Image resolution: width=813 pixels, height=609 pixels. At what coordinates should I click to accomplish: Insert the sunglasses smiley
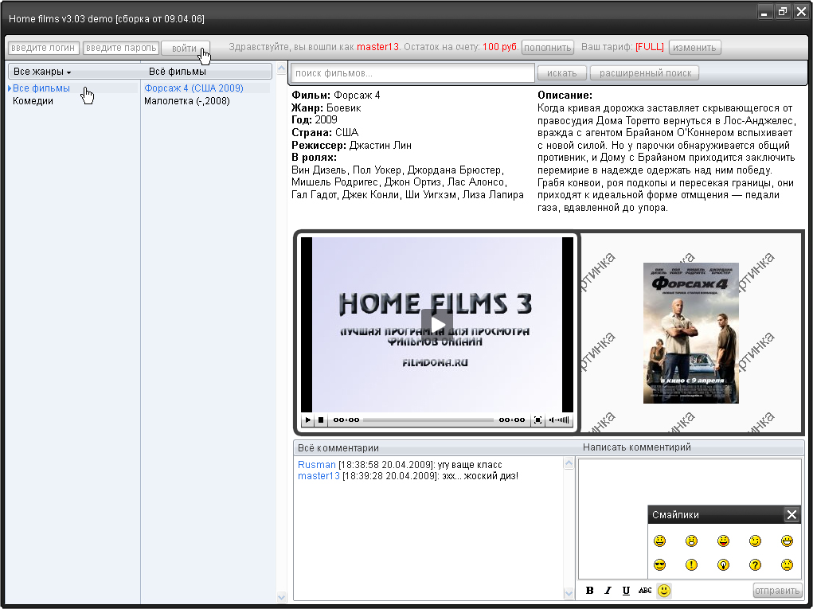tap(659, 565)
